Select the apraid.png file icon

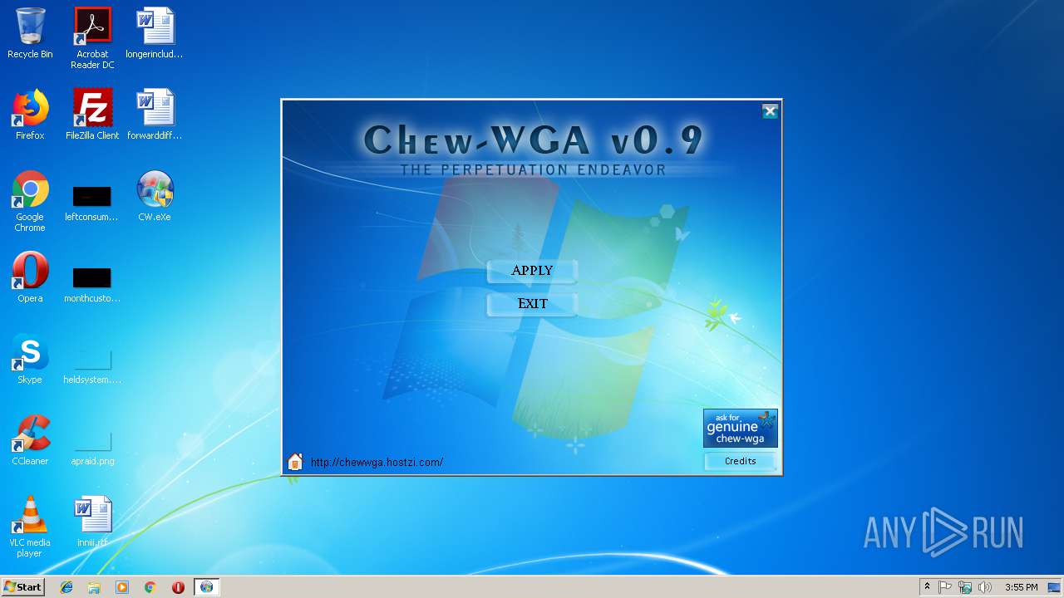pyautogui.click(x=92, y=447)
